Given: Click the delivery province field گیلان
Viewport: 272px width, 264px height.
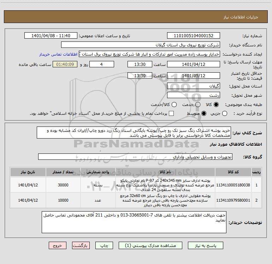Looking at the screenshot, I should click(194, 86).
